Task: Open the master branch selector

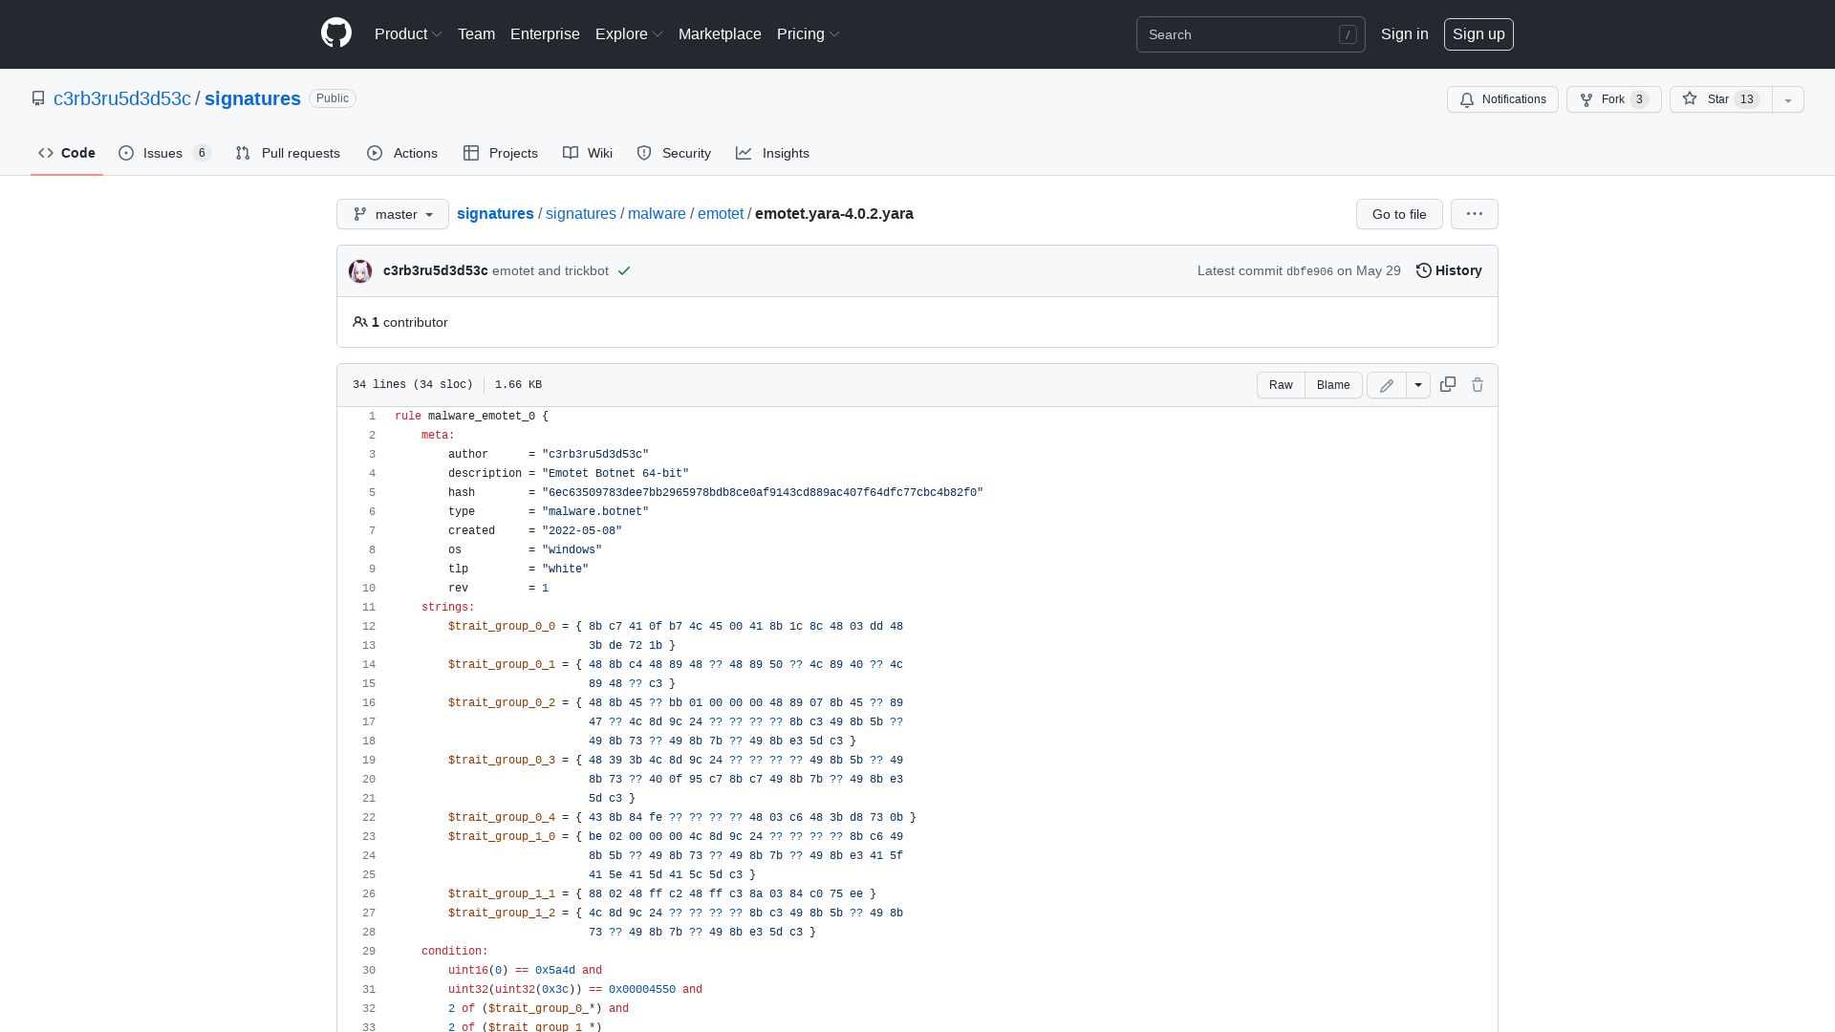Action: pos(392,214)
